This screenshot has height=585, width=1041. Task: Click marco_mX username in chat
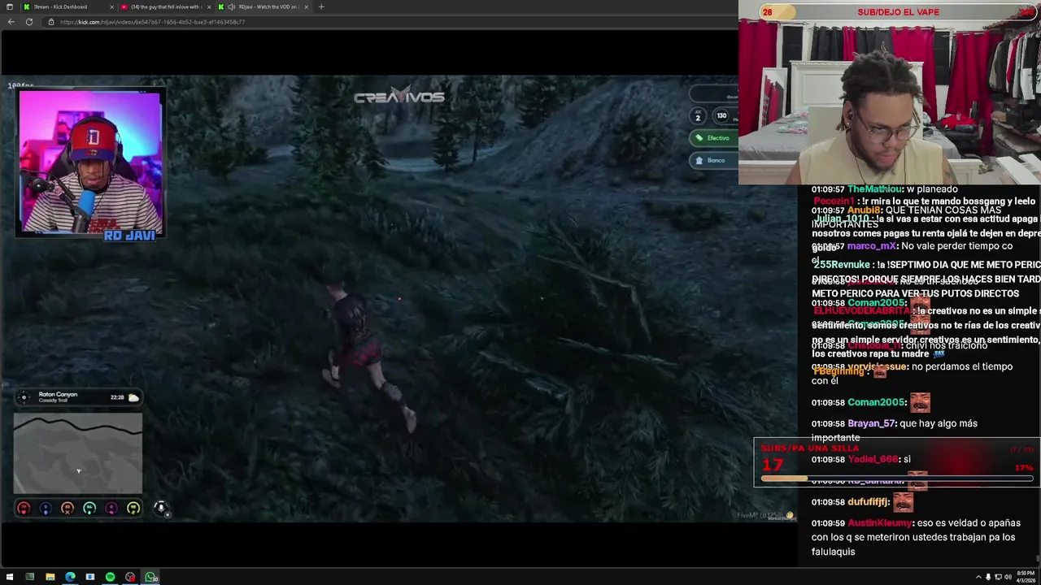point(872,246)
